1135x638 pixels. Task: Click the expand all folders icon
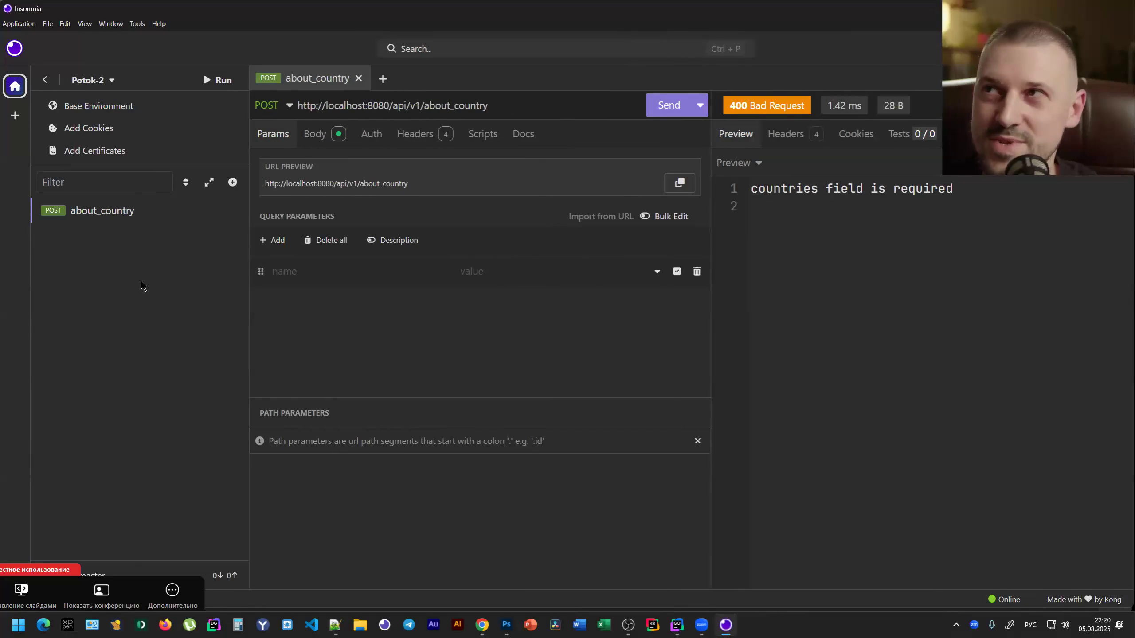point(209,182)
